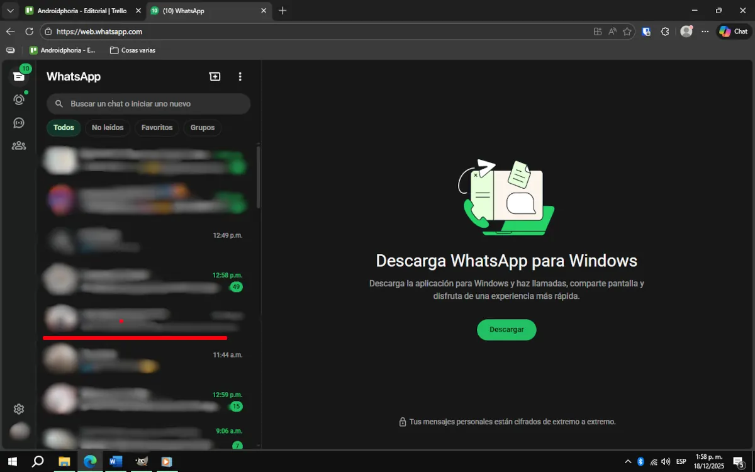Start a new chat with the new-chat icon
Viewport: 755px width, 472px height.
click(215, 76)
